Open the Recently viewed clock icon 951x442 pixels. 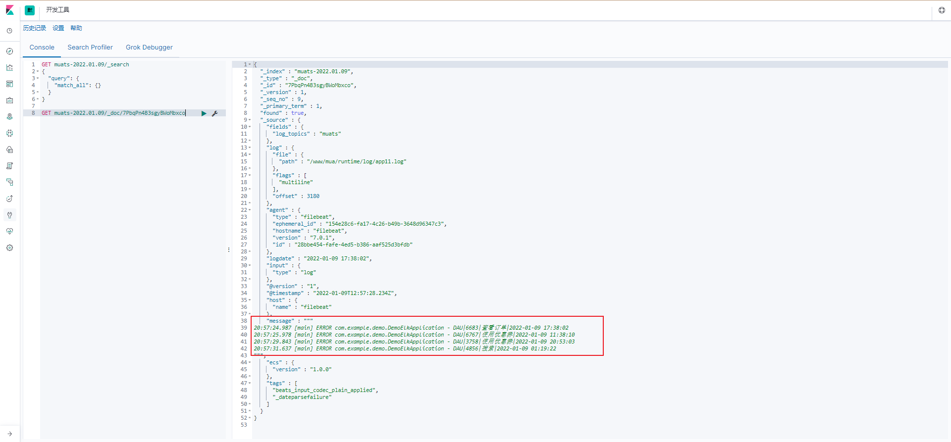(x=9, y=31)
